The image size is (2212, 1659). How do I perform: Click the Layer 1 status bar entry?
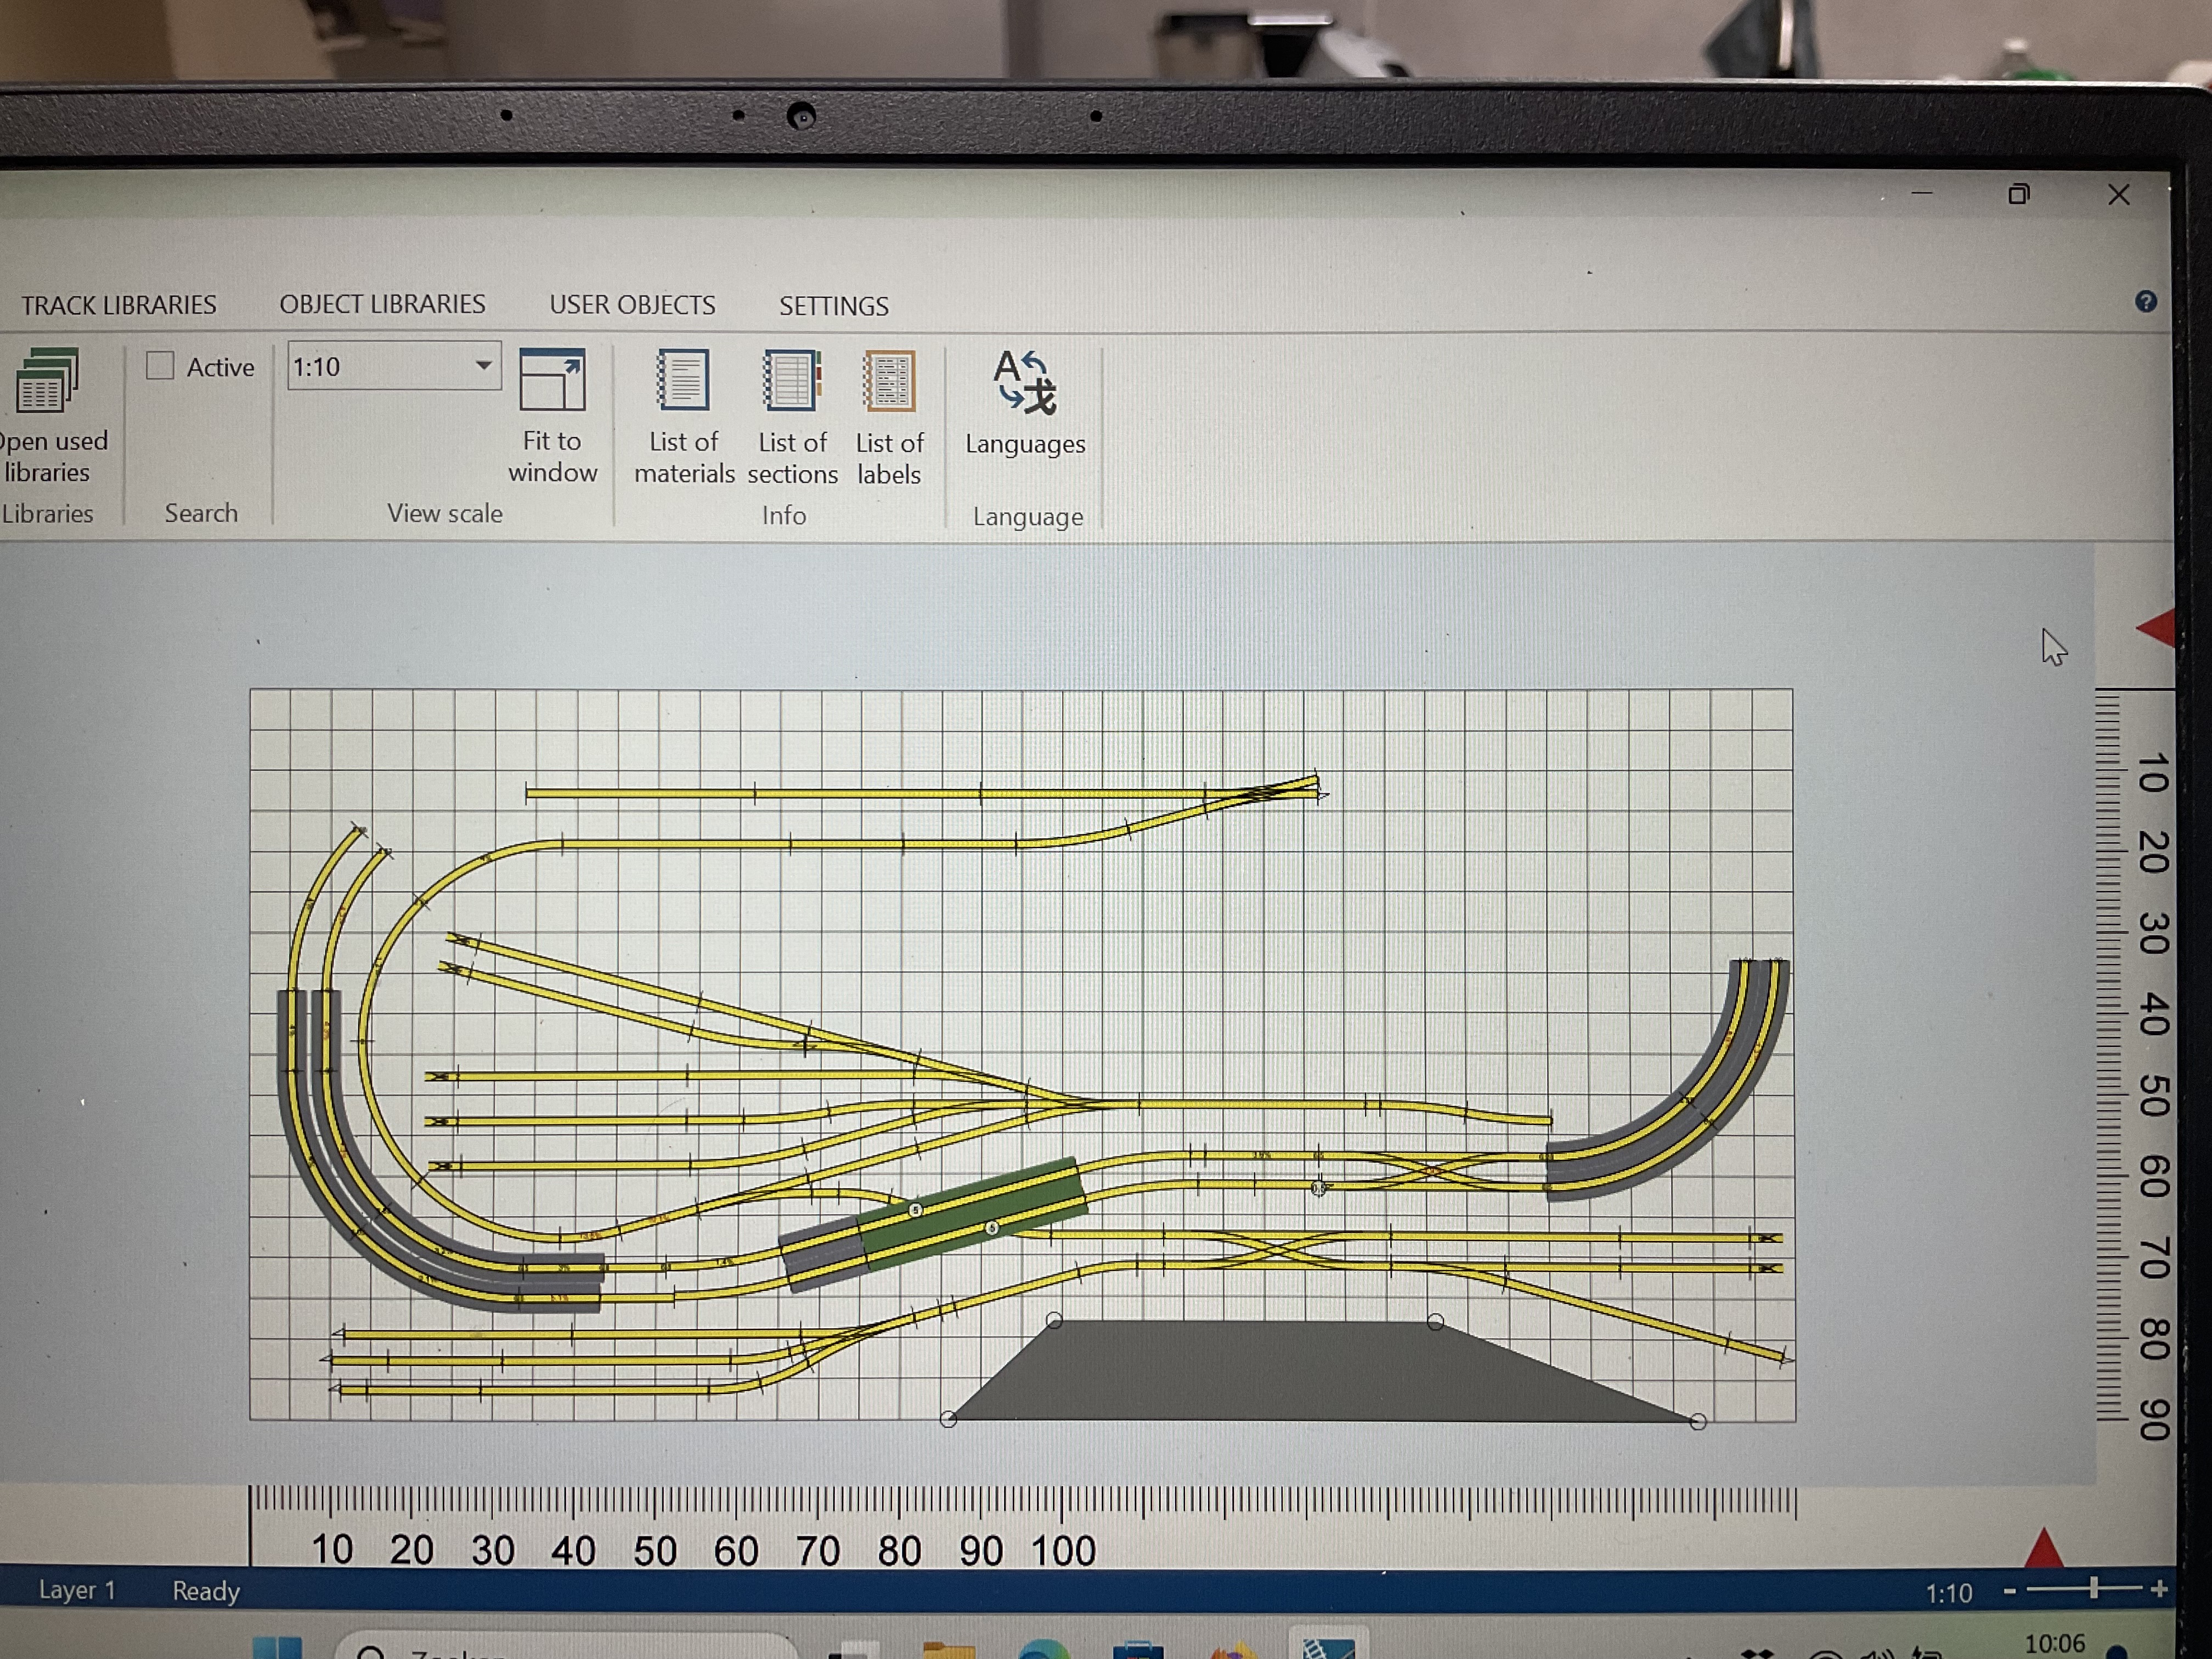[x=77, y=1590]
